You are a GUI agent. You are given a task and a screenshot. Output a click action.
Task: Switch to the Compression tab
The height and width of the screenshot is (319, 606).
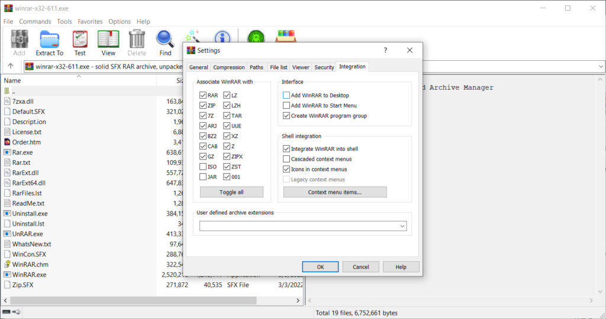pos(229,67)
